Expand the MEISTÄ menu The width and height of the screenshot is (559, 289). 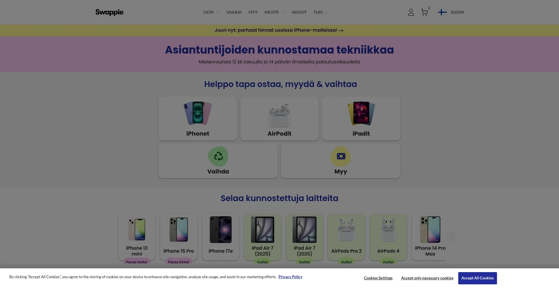[275, 12]
